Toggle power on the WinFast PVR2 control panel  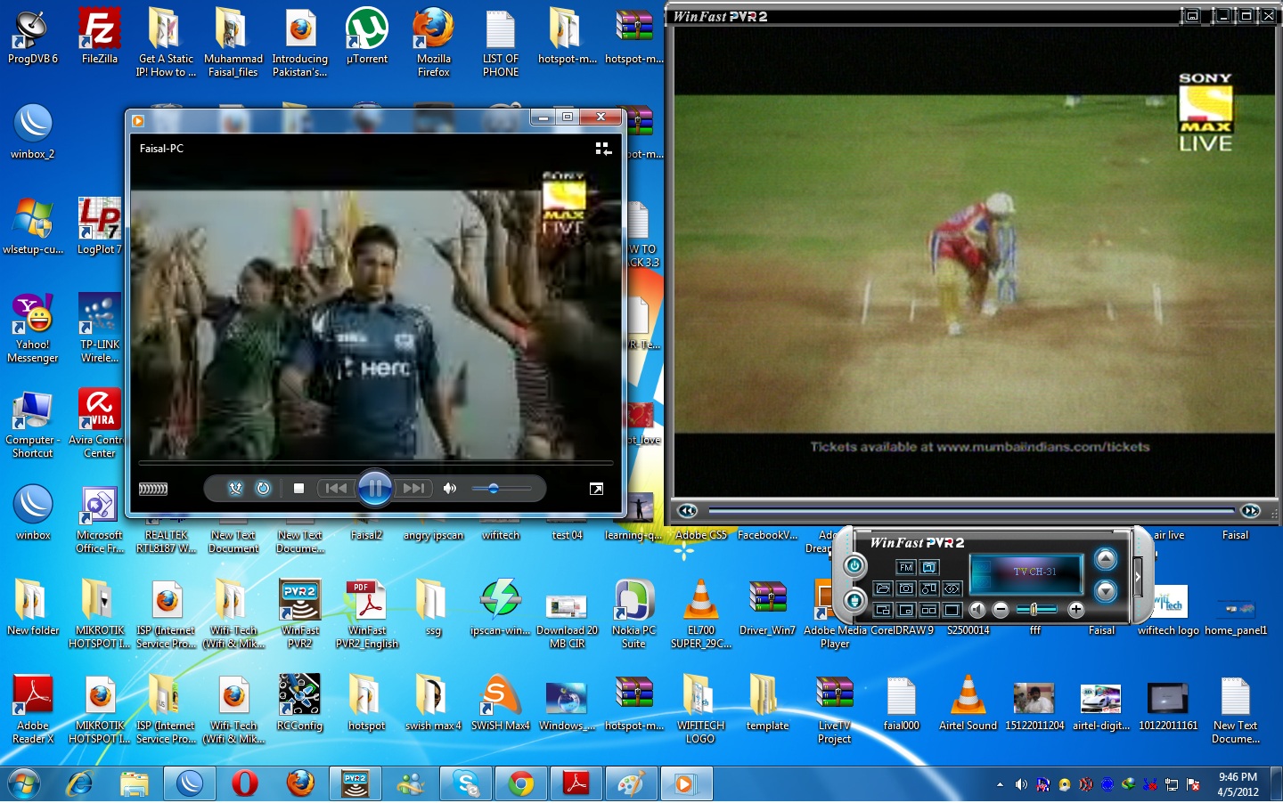coord(854,566)
